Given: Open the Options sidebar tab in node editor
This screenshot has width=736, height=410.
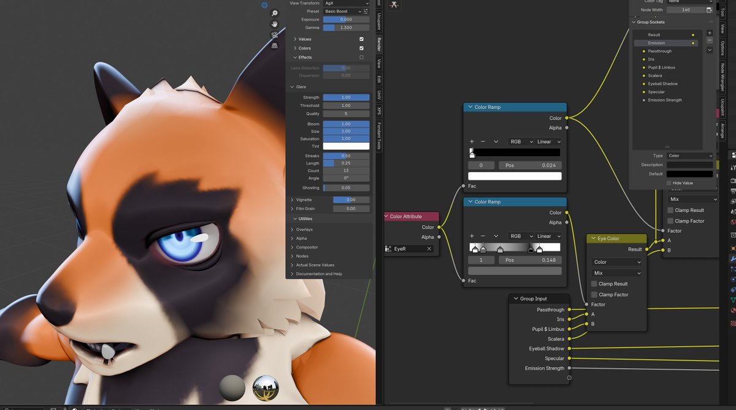Looking at the screenshot, I should (x=723, y=48).
